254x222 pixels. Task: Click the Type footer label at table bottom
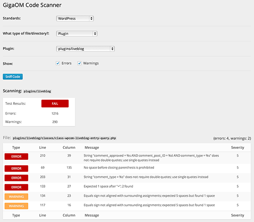pyautogui.click(x=16, y=215)
